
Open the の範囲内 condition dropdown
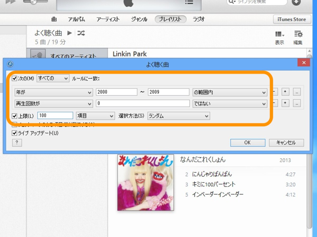click(x=230, y=92)
